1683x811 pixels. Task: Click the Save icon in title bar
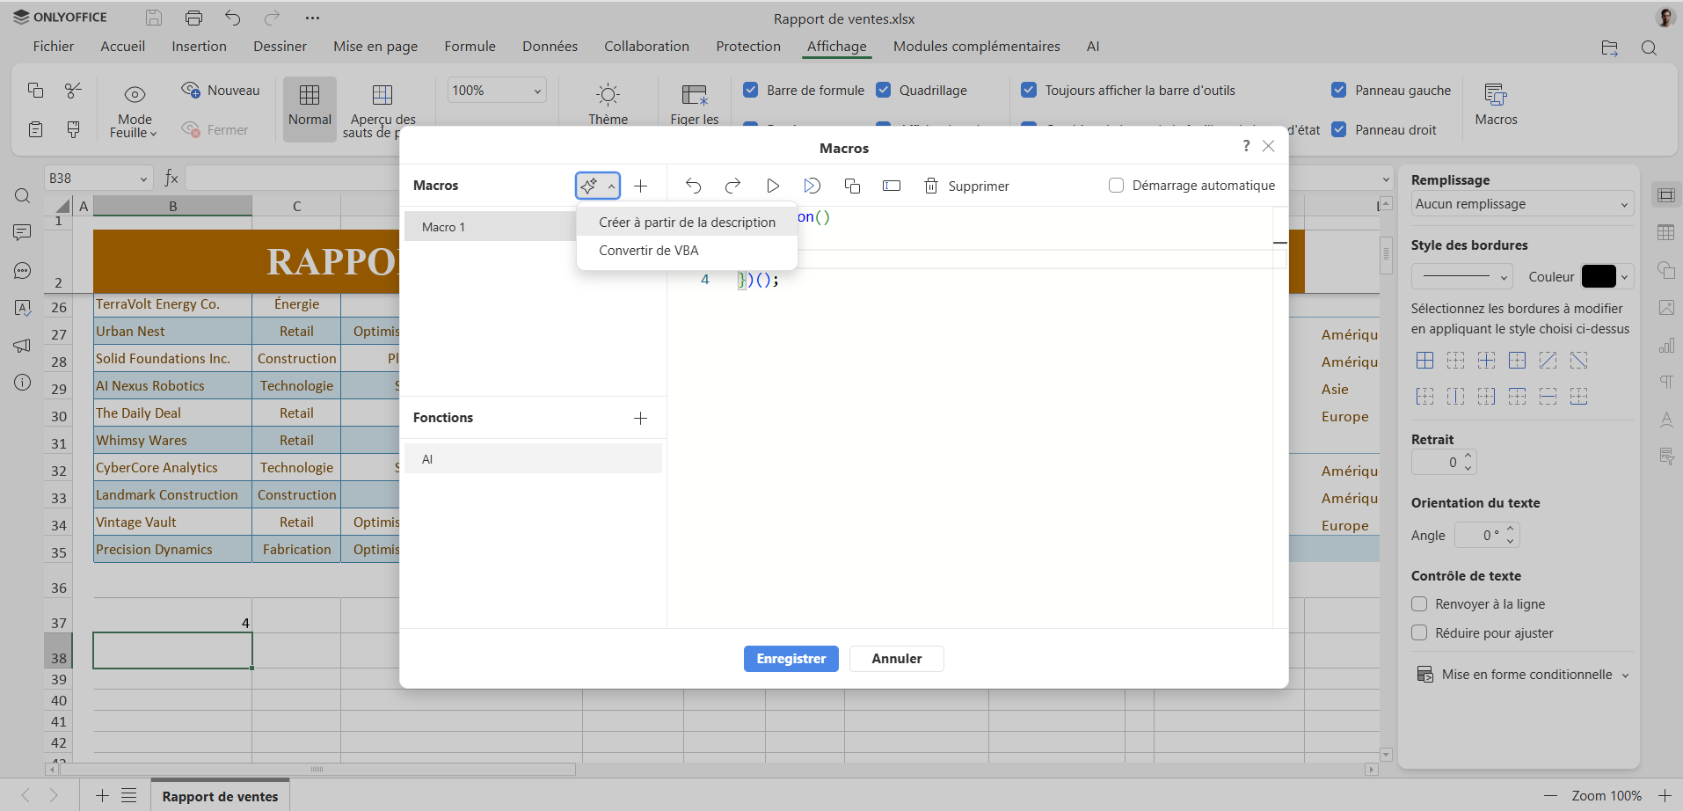coord(154,18)
